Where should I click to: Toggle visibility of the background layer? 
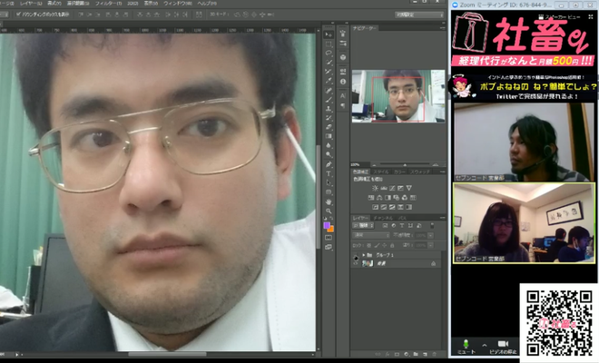pos(356,264)
